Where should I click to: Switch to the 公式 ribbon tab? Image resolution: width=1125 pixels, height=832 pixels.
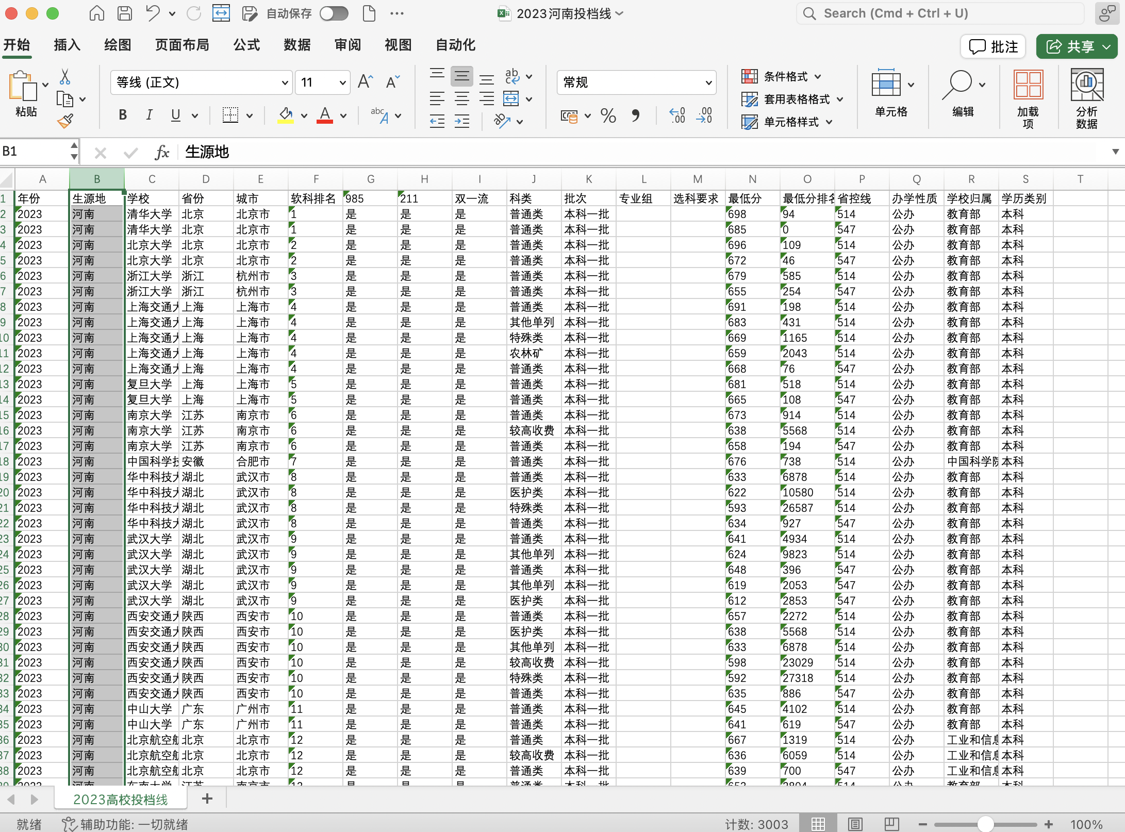(246, 45)
